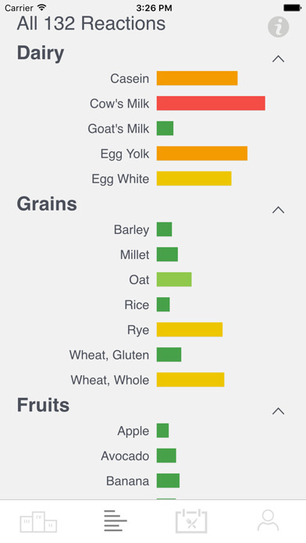Tap the yellow Rye reaction bar
The height and width of the screenshot is (543, 306).
tap(190, 330)
